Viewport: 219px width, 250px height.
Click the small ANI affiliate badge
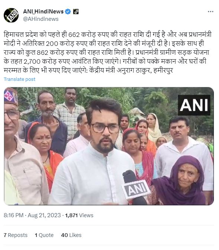pos(76,12)
